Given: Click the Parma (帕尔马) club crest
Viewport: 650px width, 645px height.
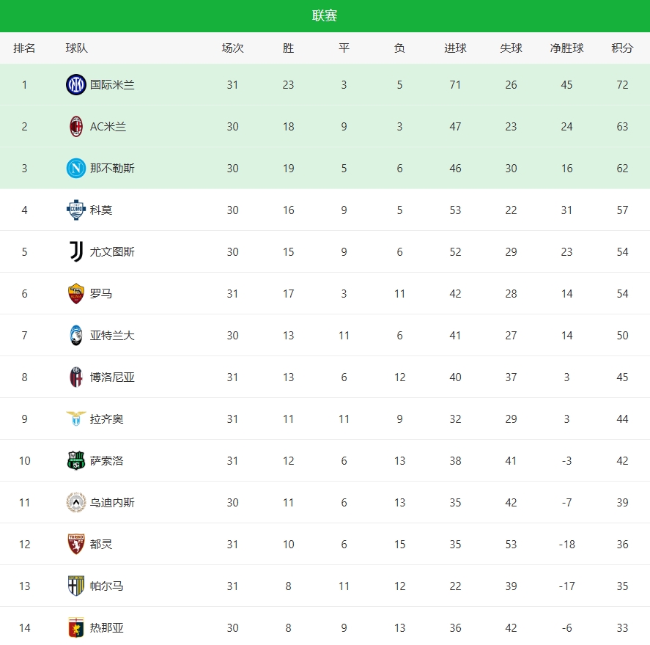Looking at the screenshot, I should (x=76, y=586).
